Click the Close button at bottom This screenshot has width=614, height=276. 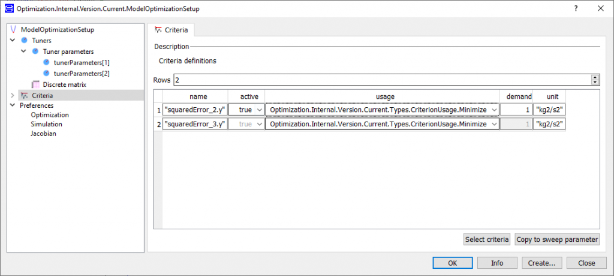tap(586, 263)
